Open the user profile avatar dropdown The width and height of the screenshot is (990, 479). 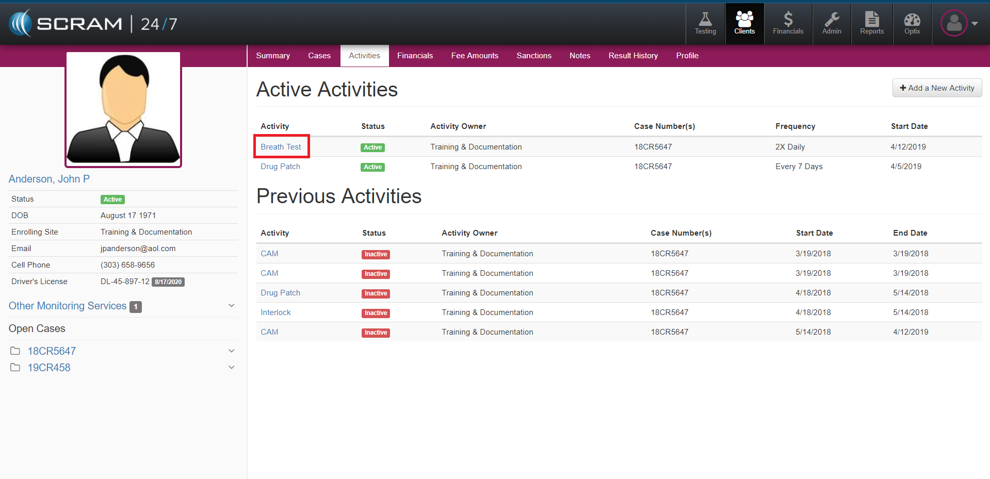(958, 23)
